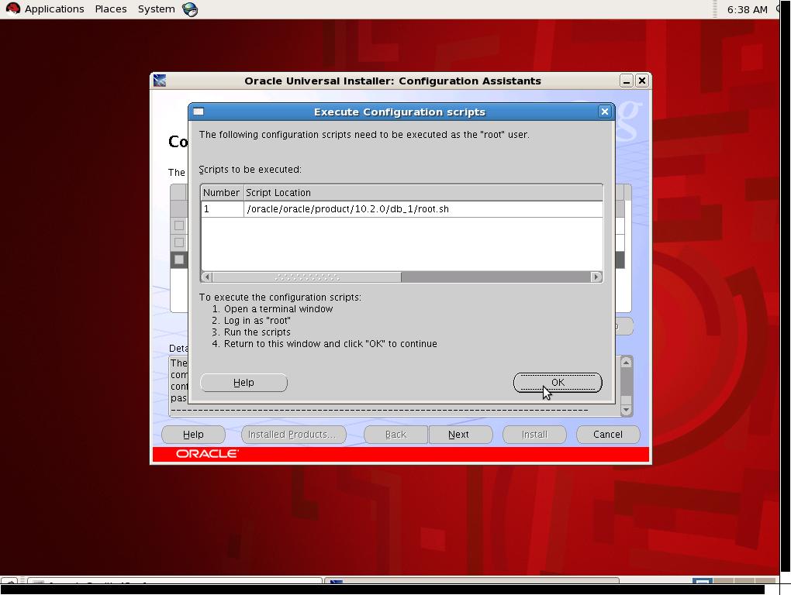791x595 pixels.
Task: Close the Execute Configuration scripts dialog
Action: pyautogui.click(x=604, y=112)
